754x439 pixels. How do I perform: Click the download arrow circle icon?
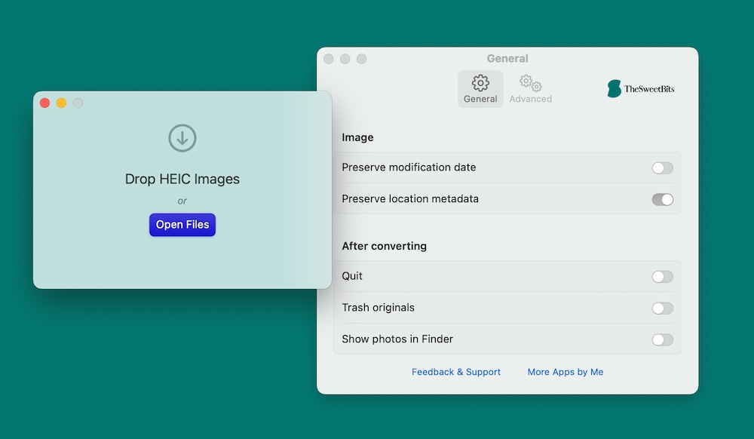tap(182, 138)
